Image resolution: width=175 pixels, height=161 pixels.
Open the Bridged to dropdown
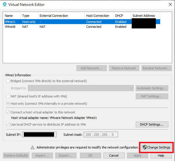click(81, 88)
